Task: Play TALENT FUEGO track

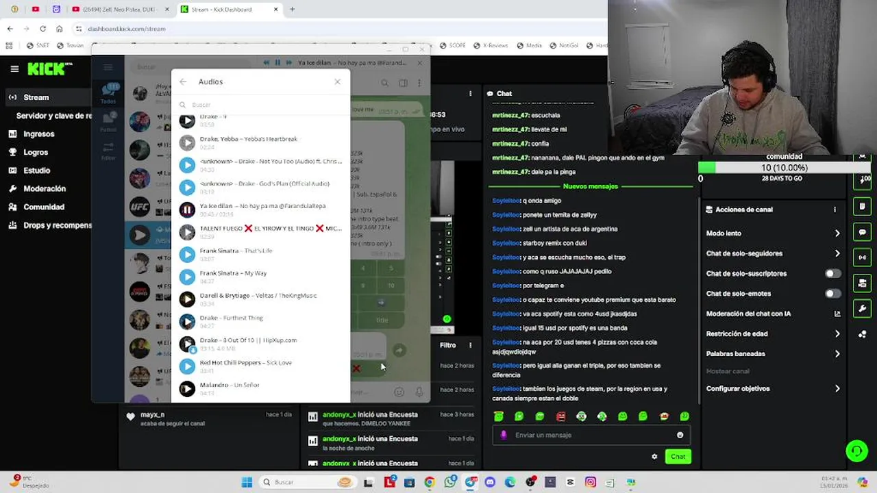Action: (x=187, y=232)
